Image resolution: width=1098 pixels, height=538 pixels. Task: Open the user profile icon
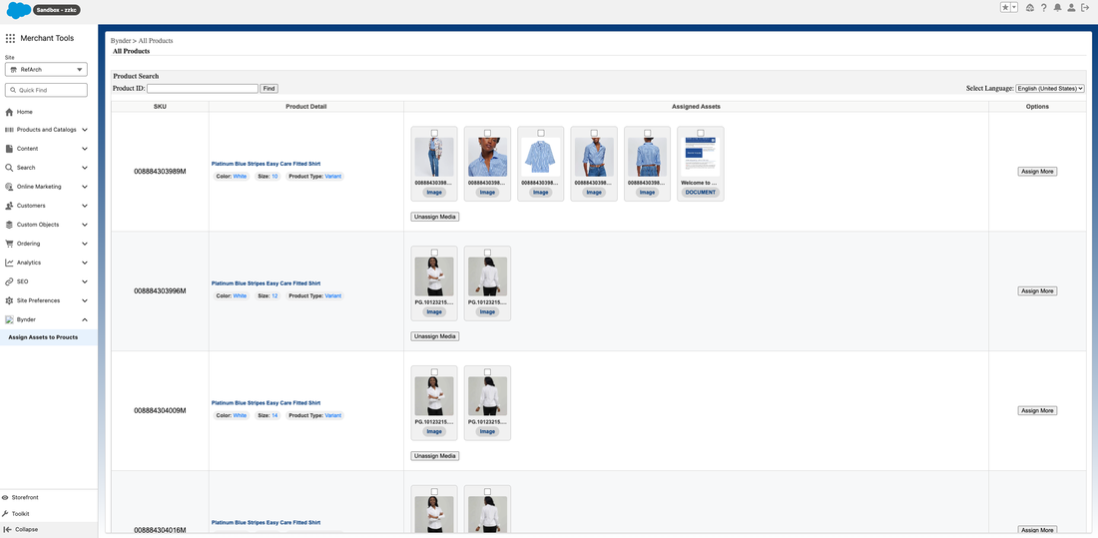coord(1071,8)
